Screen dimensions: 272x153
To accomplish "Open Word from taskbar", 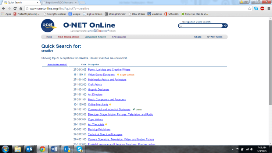I will [54, 149].
